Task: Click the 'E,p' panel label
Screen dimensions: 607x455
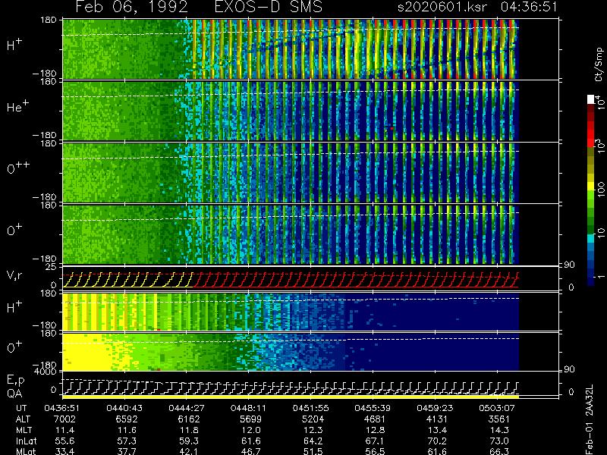Action: (15, 381)
